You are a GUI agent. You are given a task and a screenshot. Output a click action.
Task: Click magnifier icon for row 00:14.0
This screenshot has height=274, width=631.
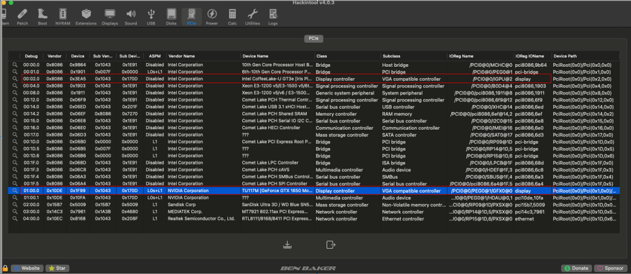point(15,107)
